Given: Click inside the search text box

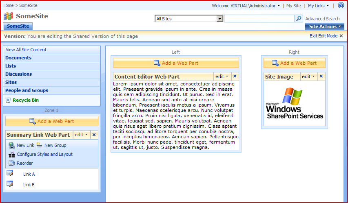Looking at the screenshot, I should [259, 19].
